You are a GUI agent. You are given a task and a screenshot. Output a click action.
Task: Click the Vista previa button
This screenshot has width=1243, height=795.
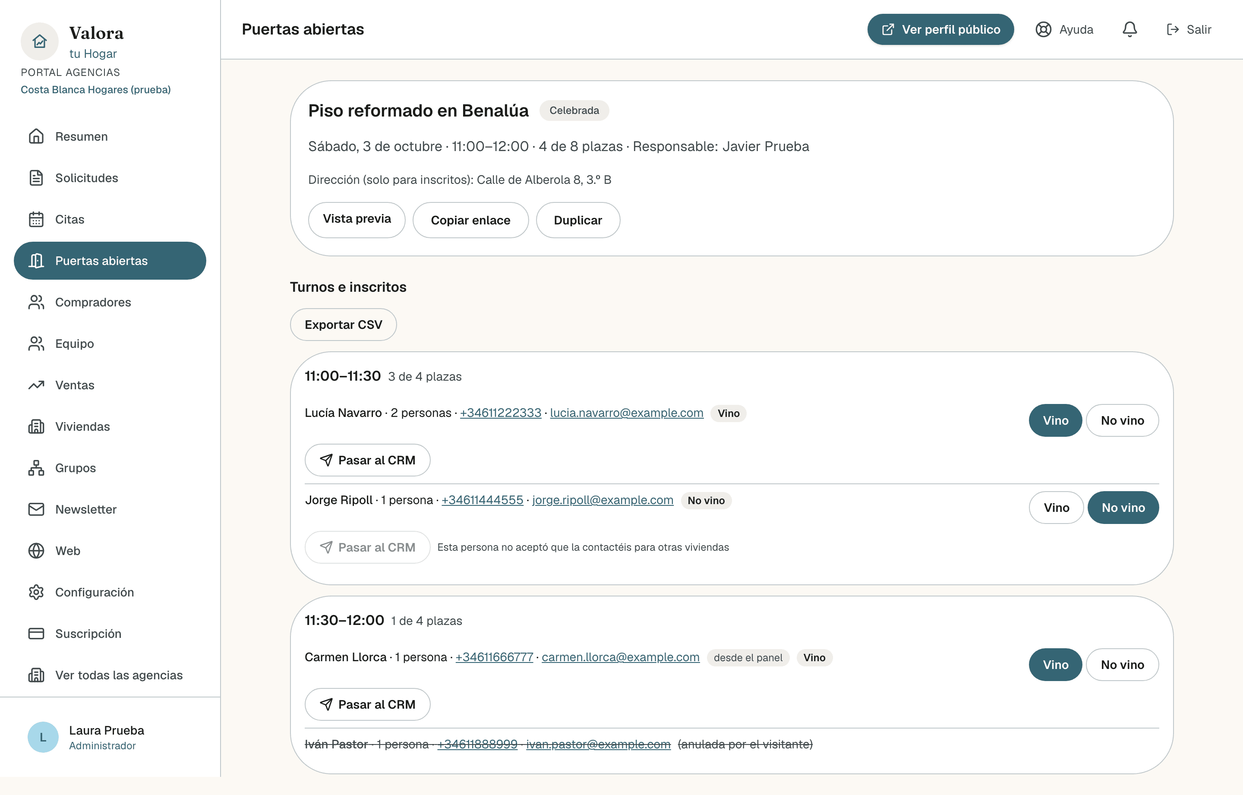[356, 220]
